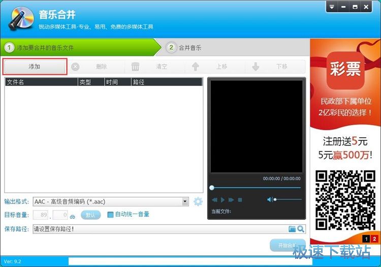The image size is (381, 267).
Task: Click the target volume field showing 89
Action: (41, 215)
